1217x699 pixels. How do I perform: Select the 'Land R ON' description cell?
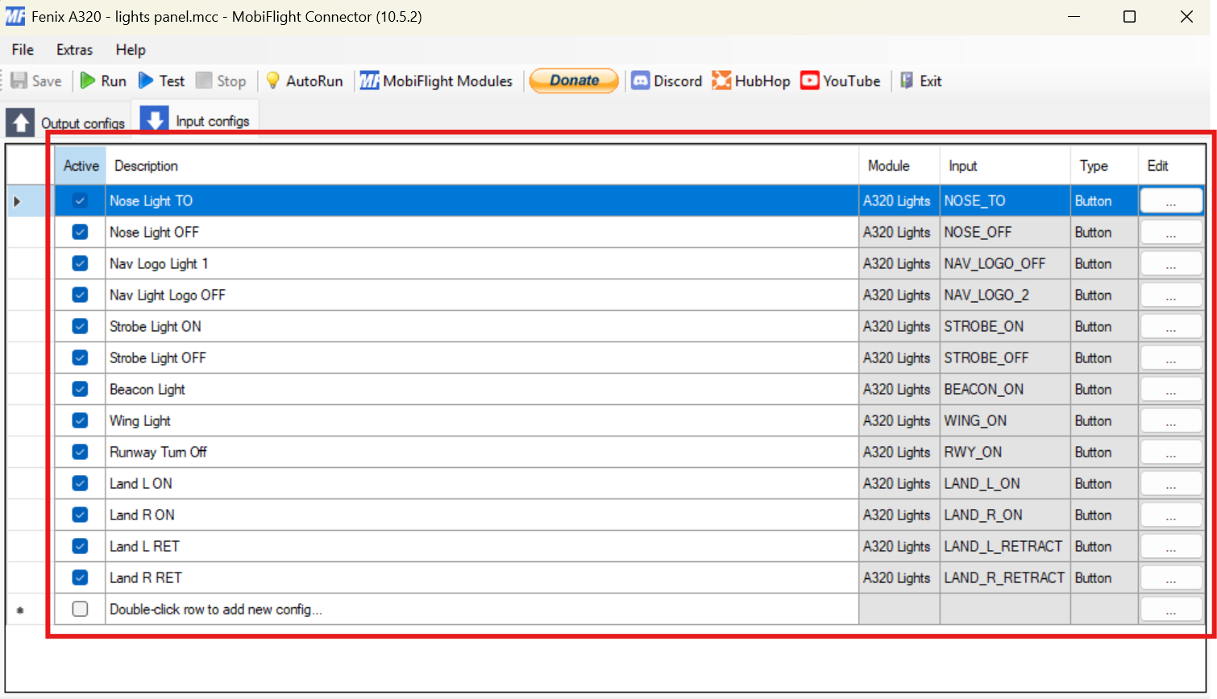pos(482,515)
